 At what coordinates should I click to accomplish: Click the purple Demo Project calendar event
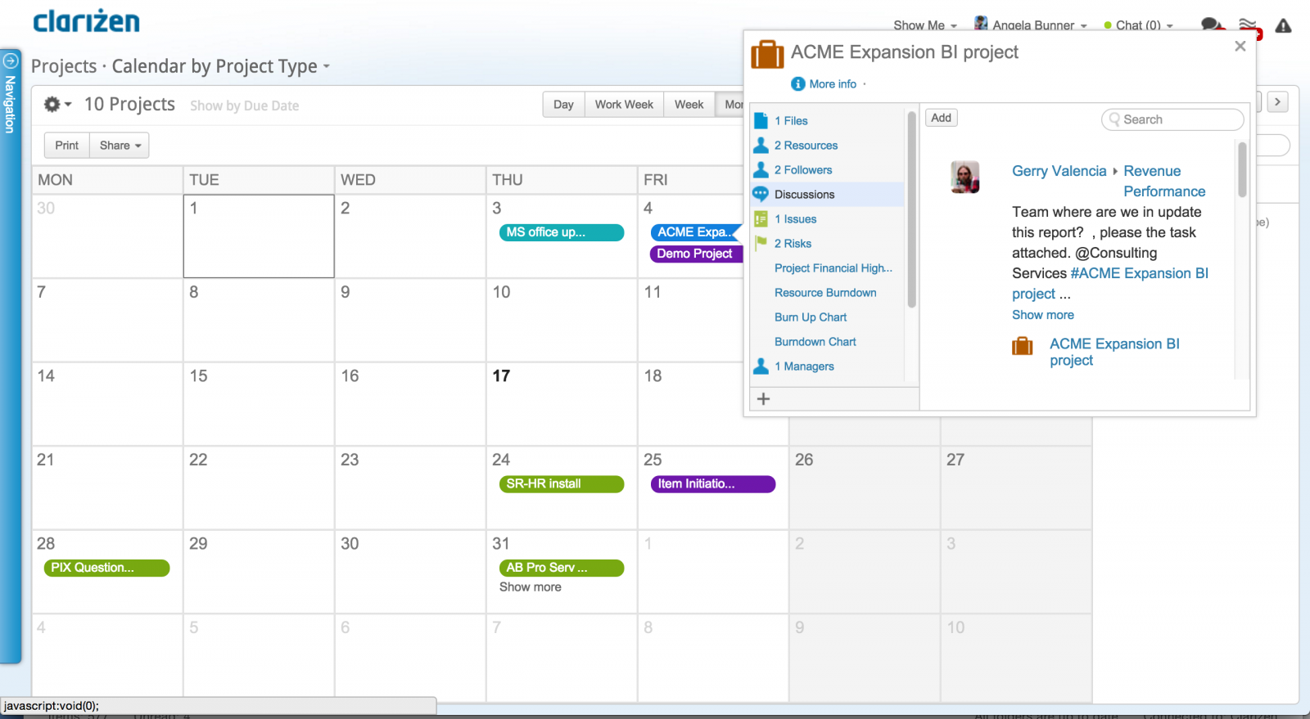694,254
